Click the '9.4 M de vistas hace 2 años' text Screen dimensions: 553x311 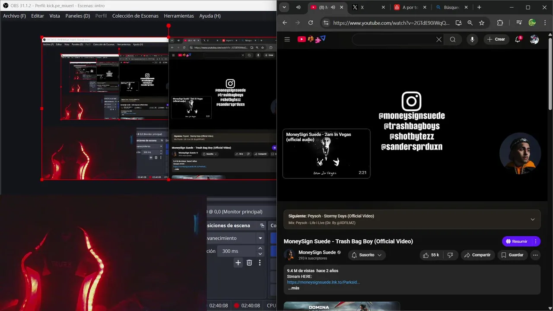[313, 271]
